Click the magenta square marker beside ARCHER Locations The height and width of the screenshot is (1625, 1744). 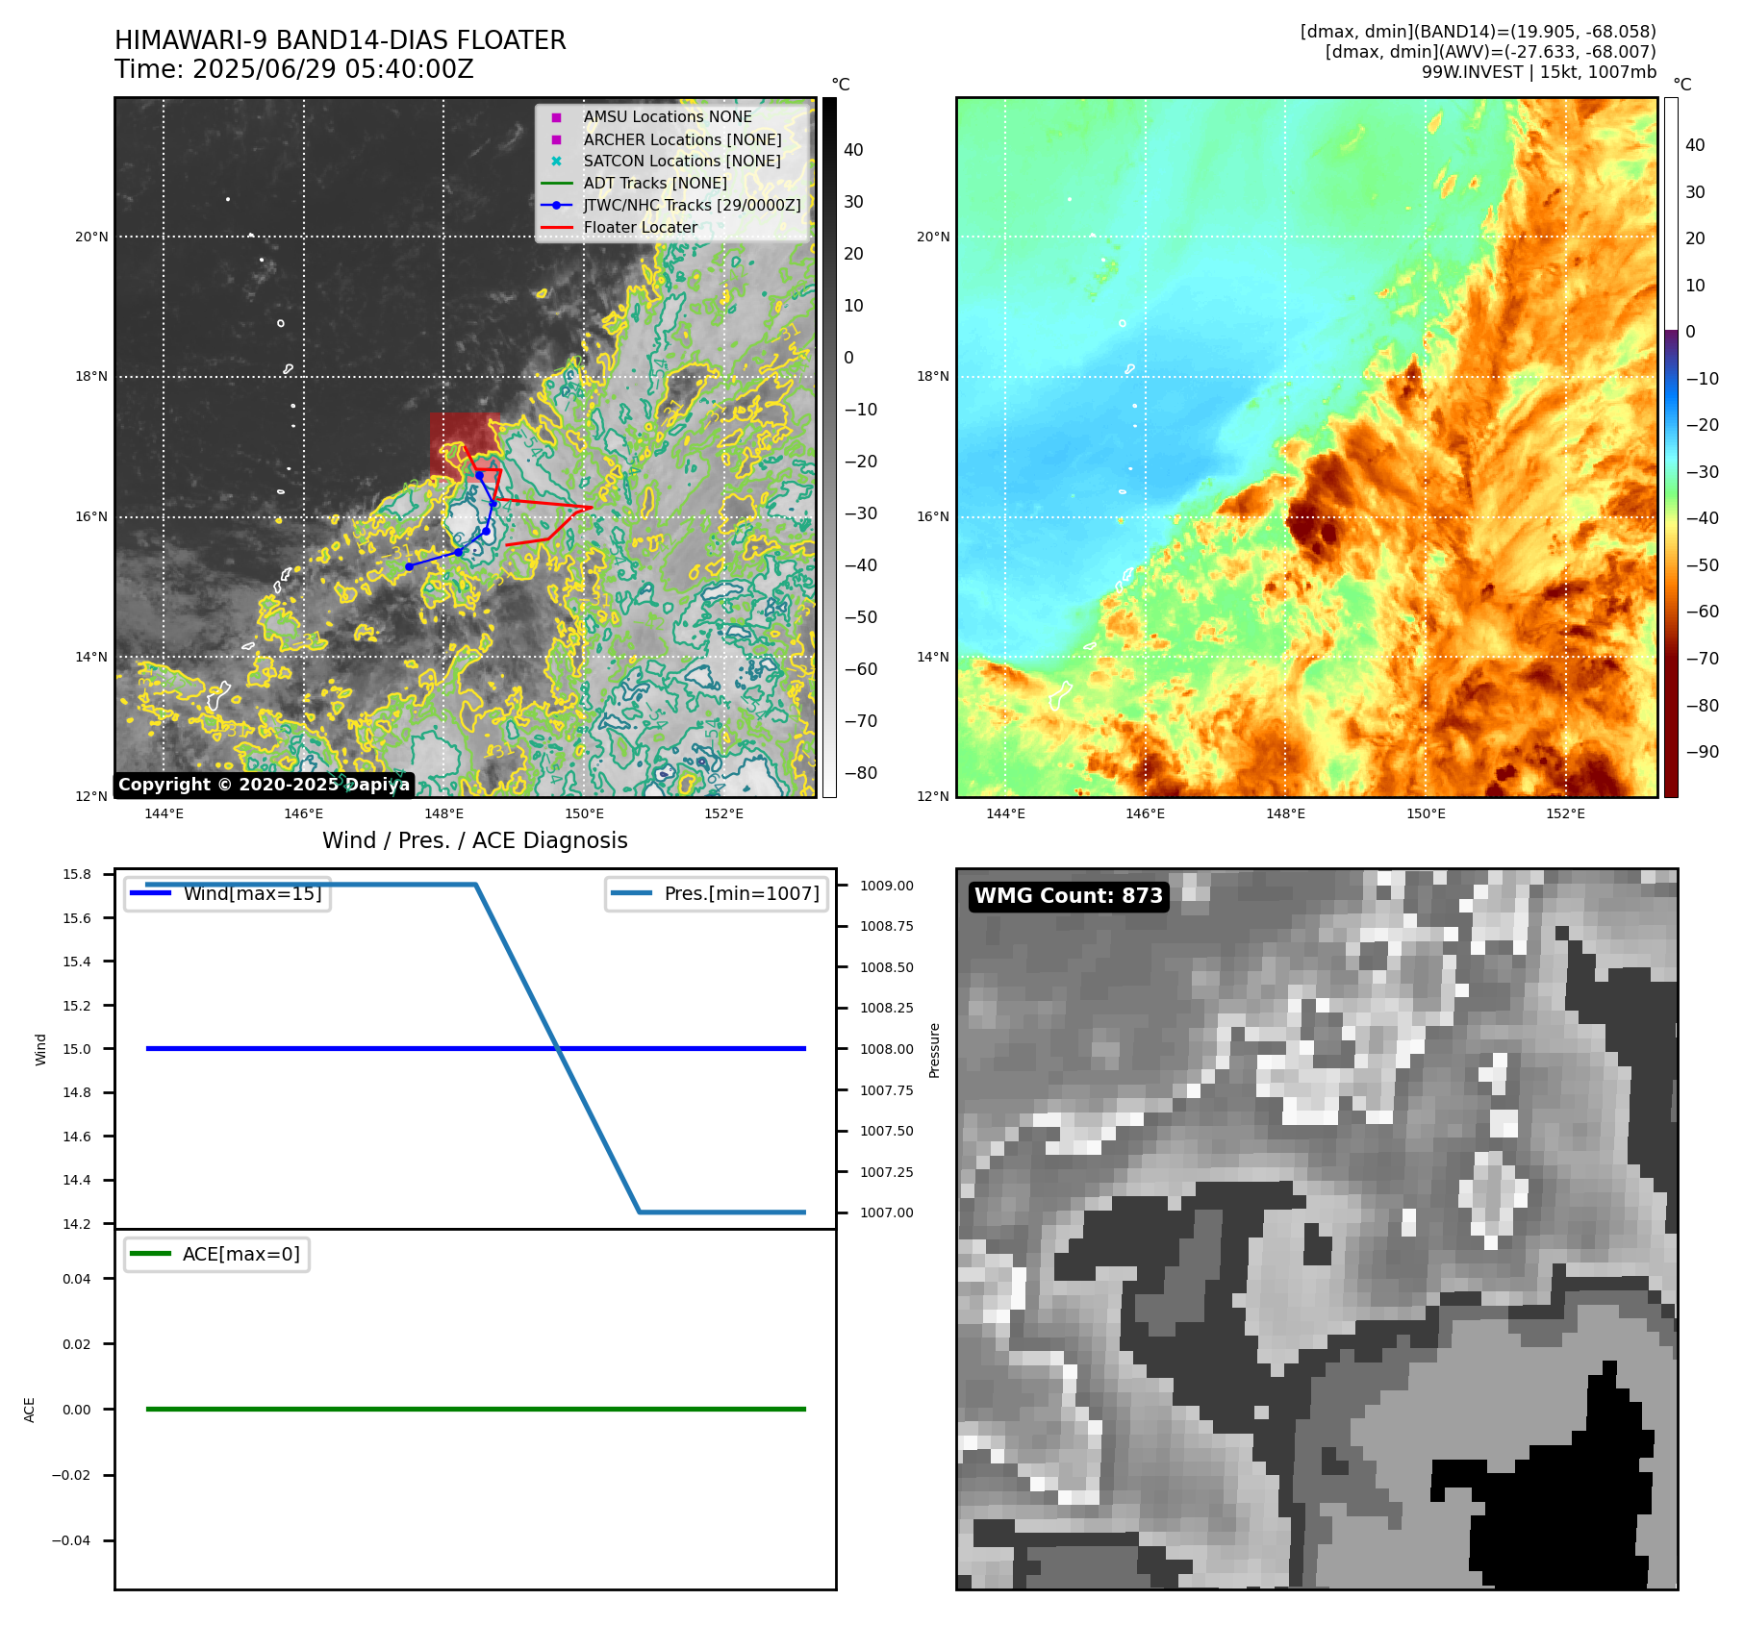[556, 139]
